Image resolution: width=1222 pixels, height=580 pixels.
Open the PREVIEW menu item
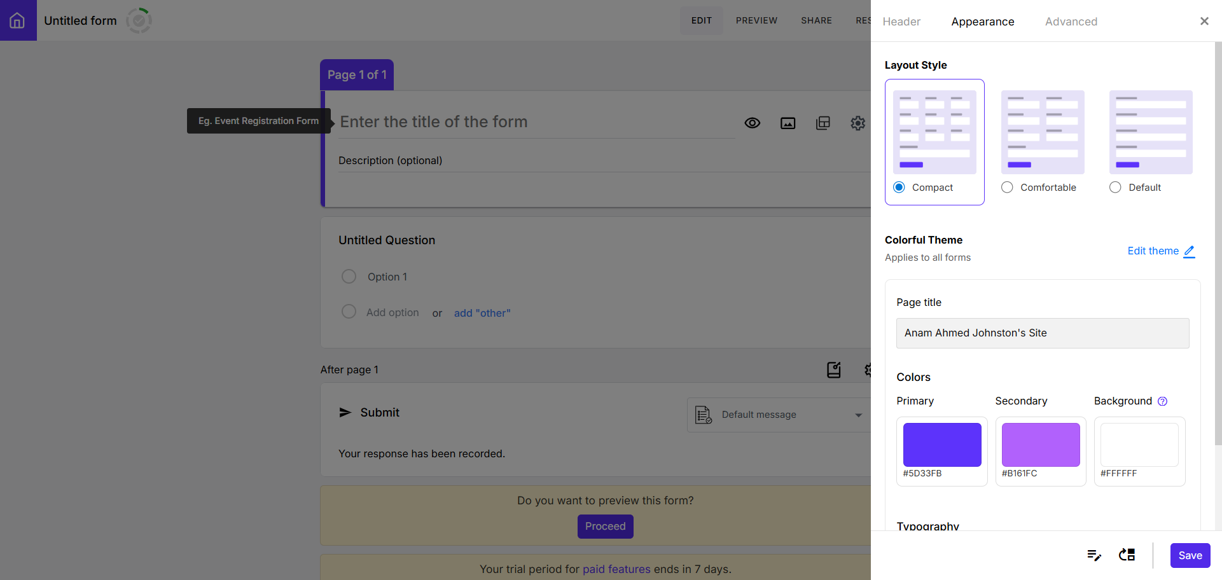[756, 20]
